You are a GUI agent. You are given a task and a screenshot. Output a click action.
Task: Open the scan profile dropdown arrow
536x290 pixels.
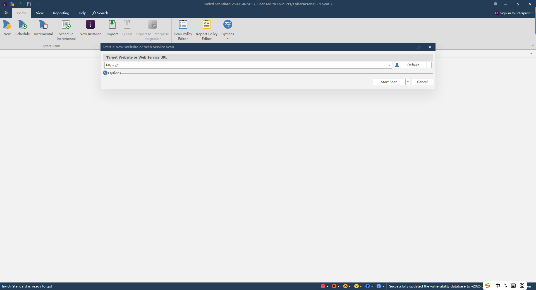click(x=429, y=65)
